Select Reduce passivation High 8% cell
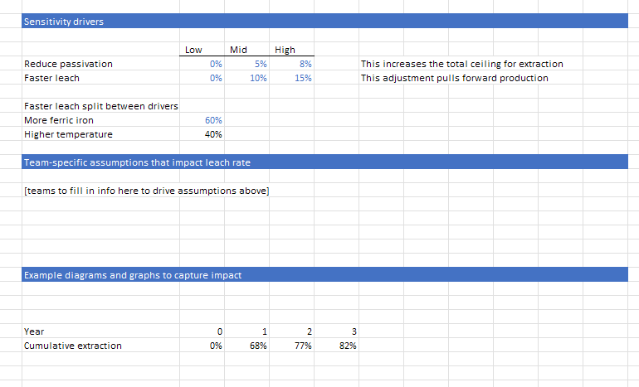 [292, 64]
